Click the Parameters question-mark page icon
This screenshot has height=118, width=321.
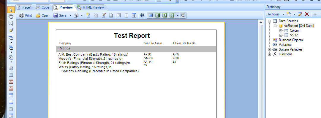tap(126, 15)
